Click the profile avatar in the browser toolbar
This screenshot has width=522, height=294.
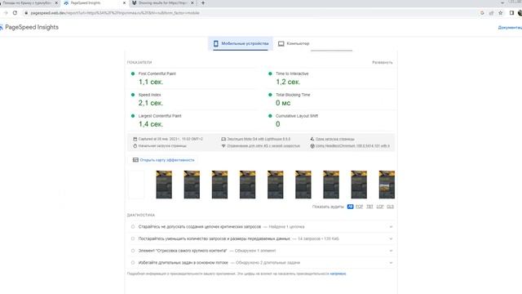(x=520, y=13)
